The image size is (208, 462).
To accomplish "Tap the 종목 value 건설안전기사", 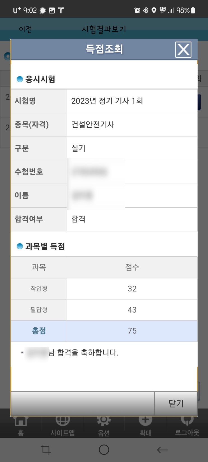I will [x=93, y=125].
